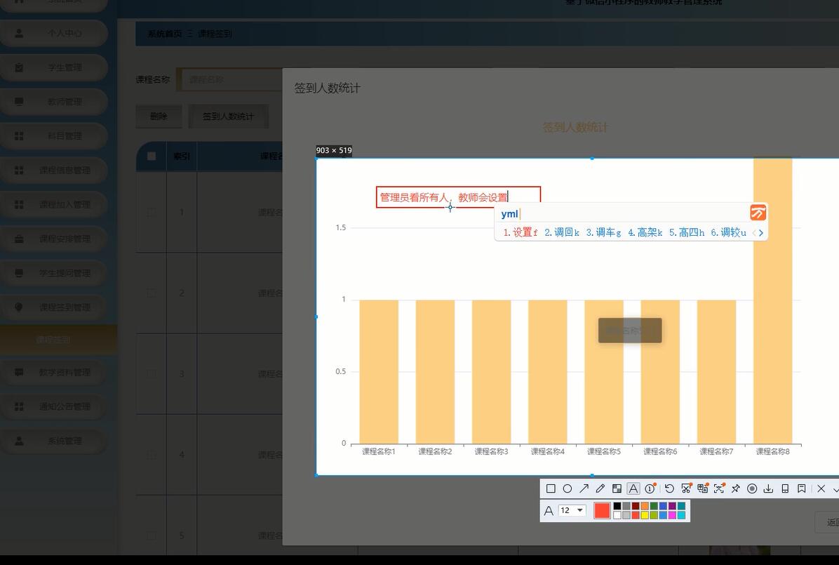The image size is (839, 565).
Task: Choose the yellow color swatch
Action: pyautogui.click(x=644, y=515)
